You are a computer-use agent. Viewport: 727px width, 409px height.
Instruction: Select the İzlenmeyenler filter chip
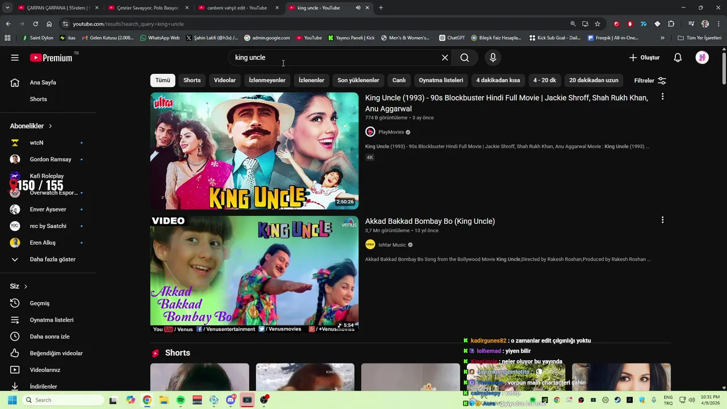point(267,80)
